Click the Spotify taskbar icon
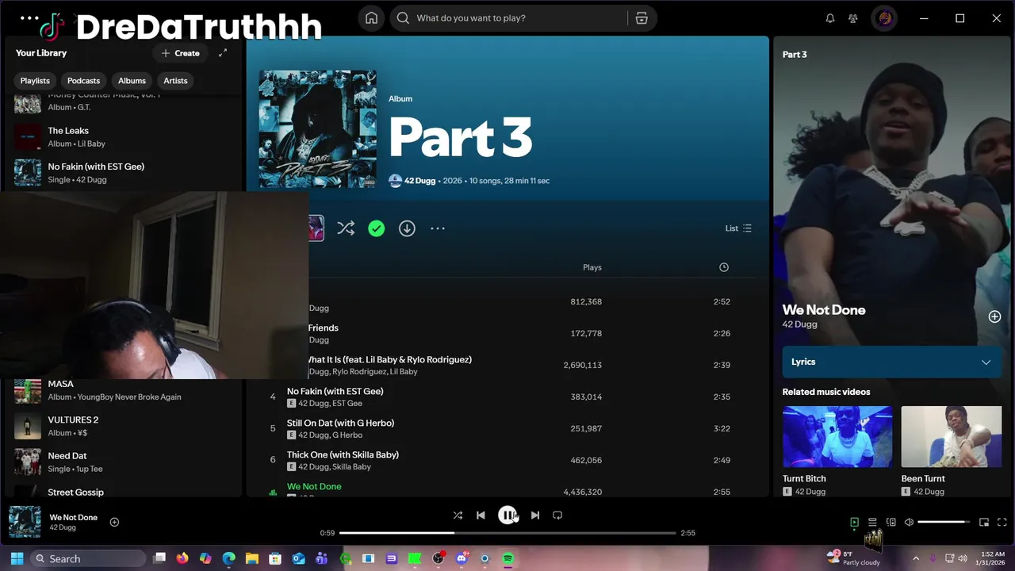Screen dimensions: 1015x571 coord(508,558)
